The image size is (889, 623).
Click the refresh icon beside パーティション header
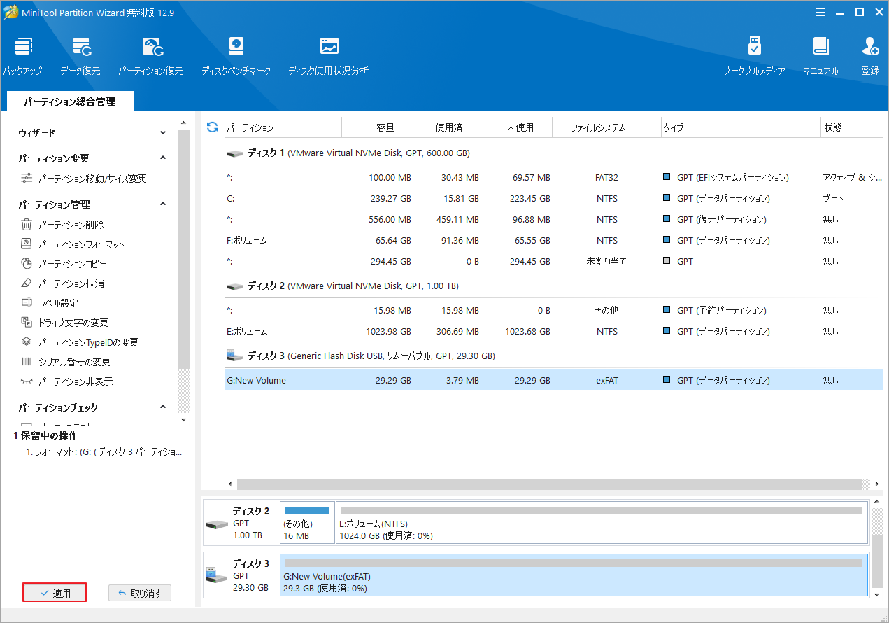point(212,127)
